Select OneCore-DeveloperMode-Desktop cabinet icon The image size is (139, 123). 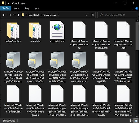[35, 60]
